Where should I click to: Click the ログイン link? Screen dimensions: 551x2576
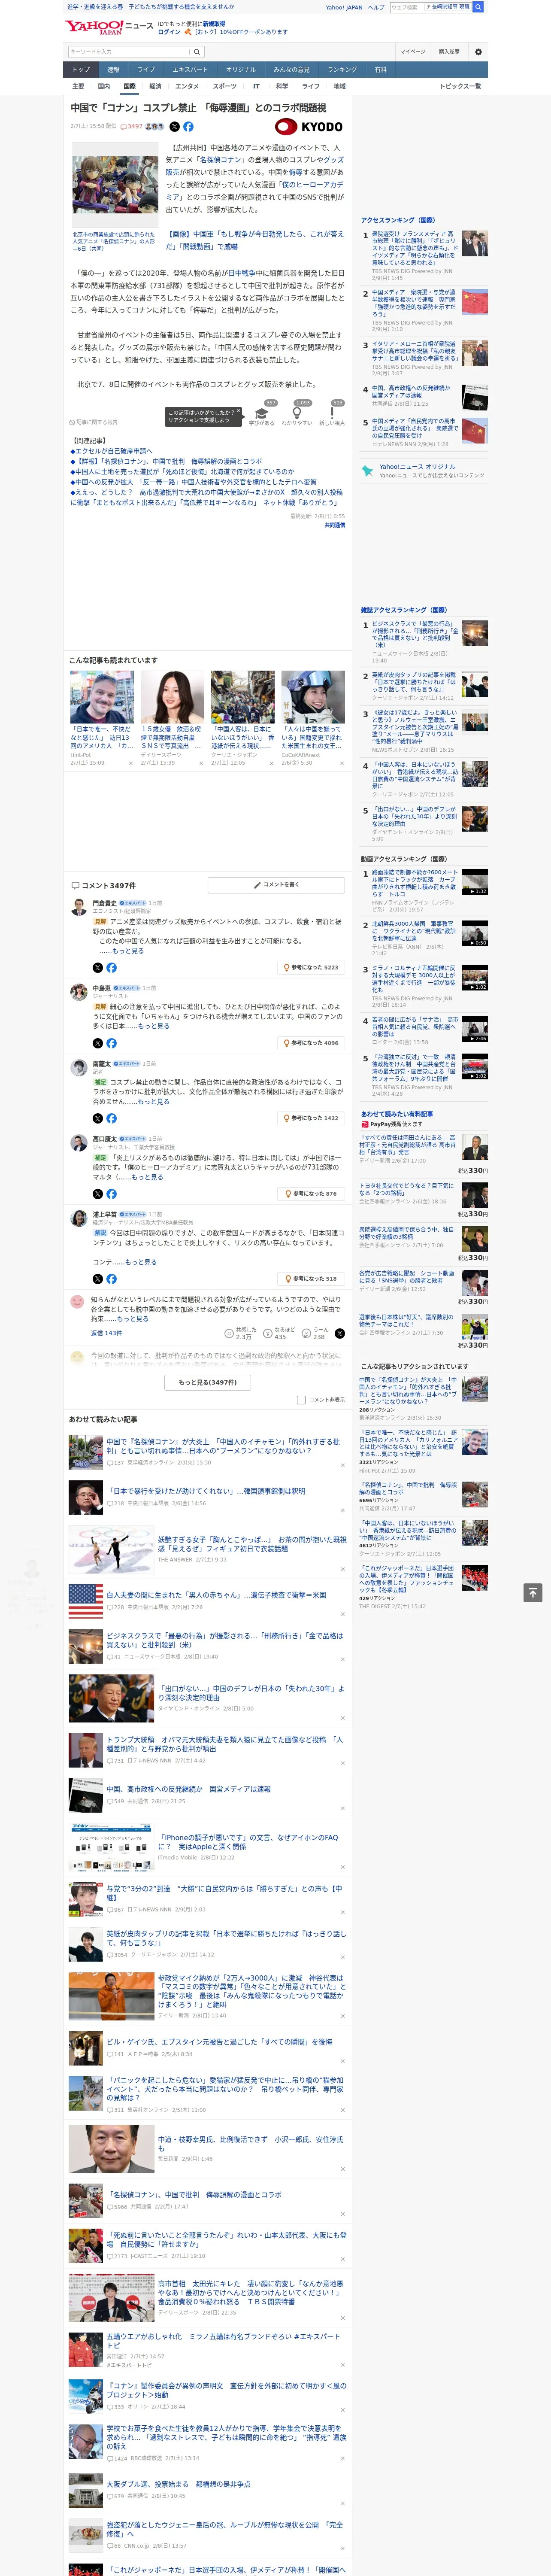pyautogui.click(x=169, y=32)
